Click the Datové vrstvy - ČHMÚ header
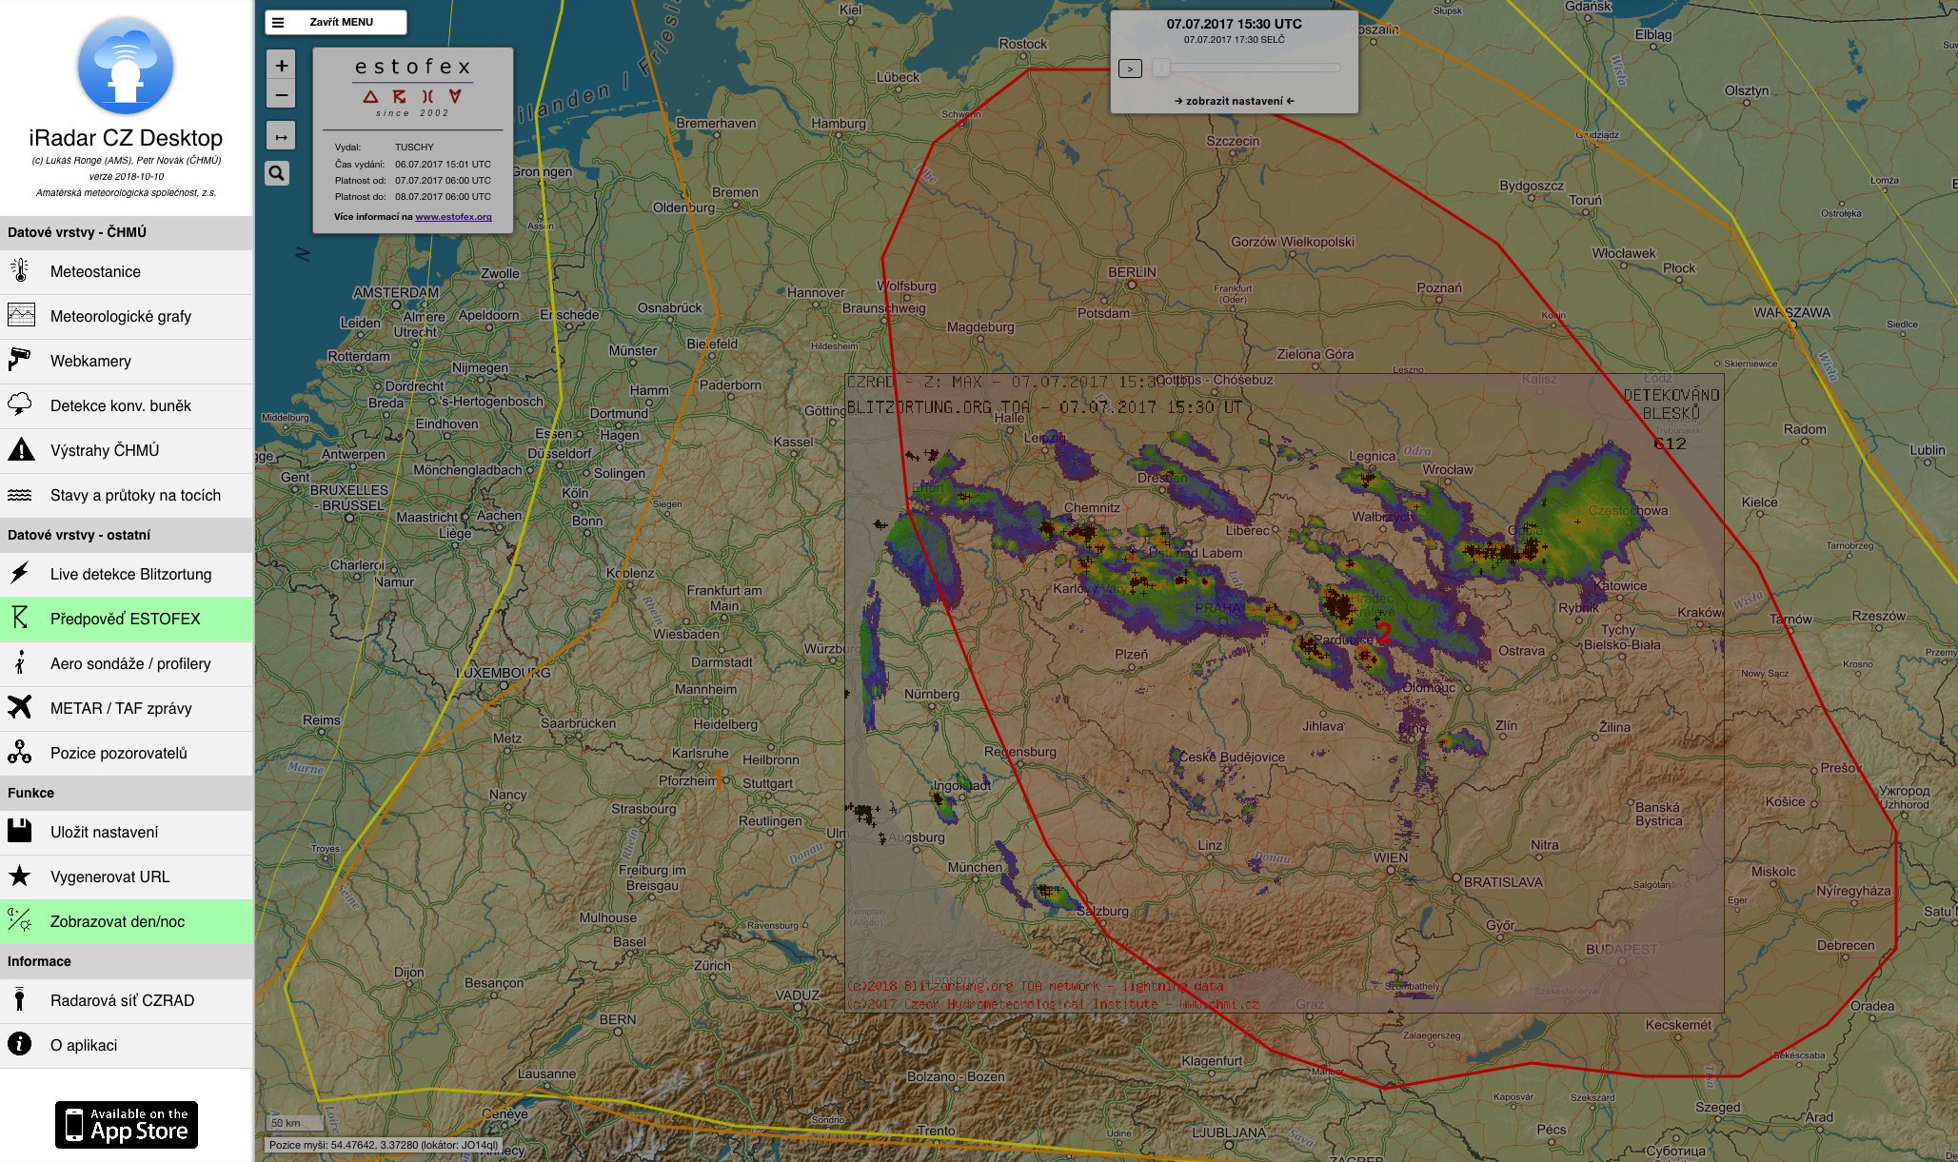1958x1162 pixels. (x=127, y=232)
